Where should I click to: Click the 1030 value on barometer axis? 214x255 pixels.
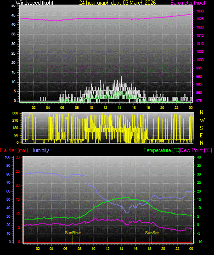point(200,11)
